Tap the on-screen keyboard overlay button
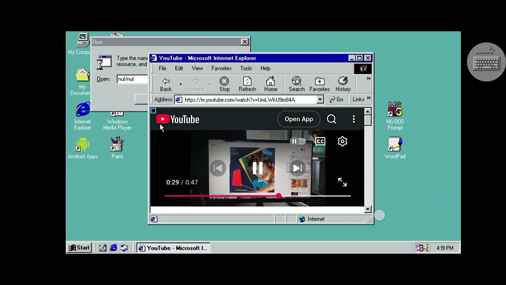 pyautogui.click(x=486, y=62)
